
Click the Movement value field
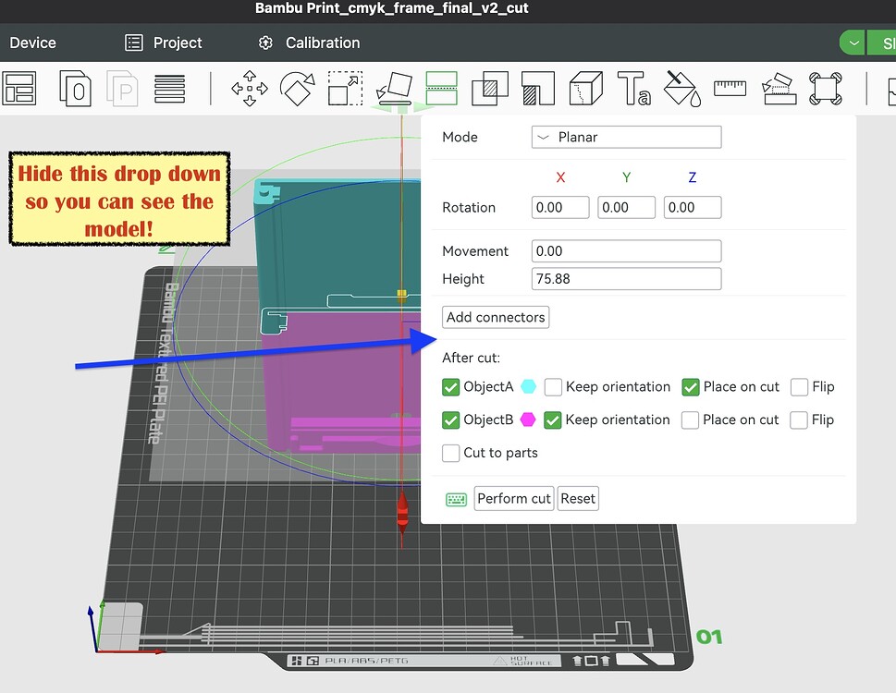[x=626, y=251]
